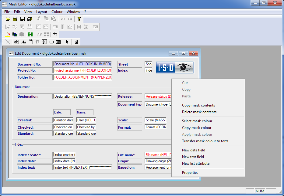The image size is (284, 196).
Task: Open the Window menu
Action: click(73, 12)
